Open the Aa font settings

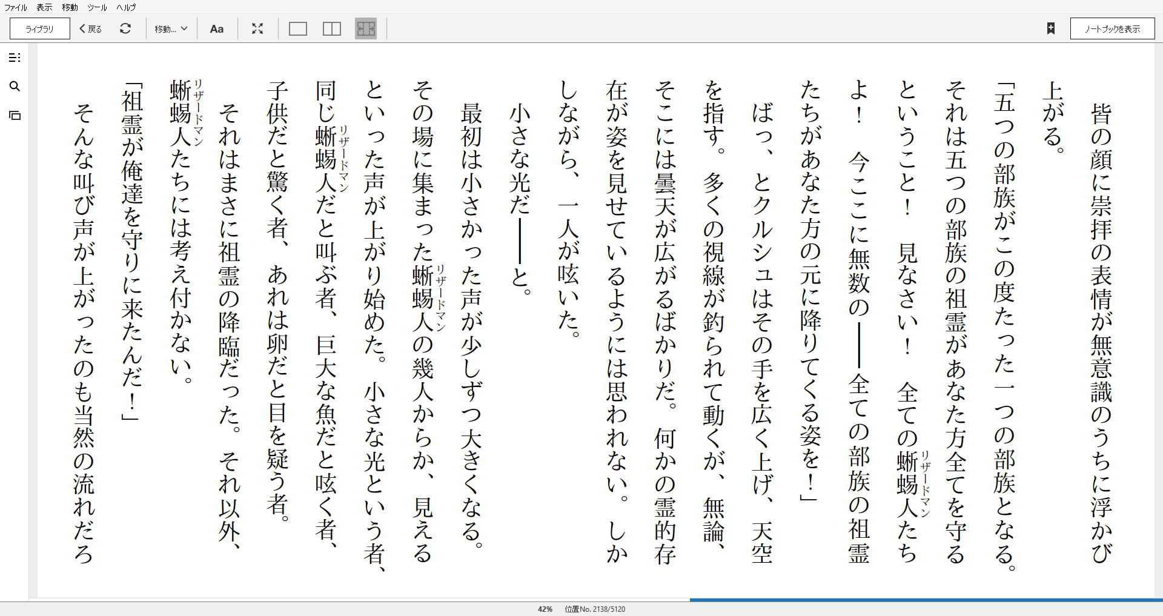217,28
